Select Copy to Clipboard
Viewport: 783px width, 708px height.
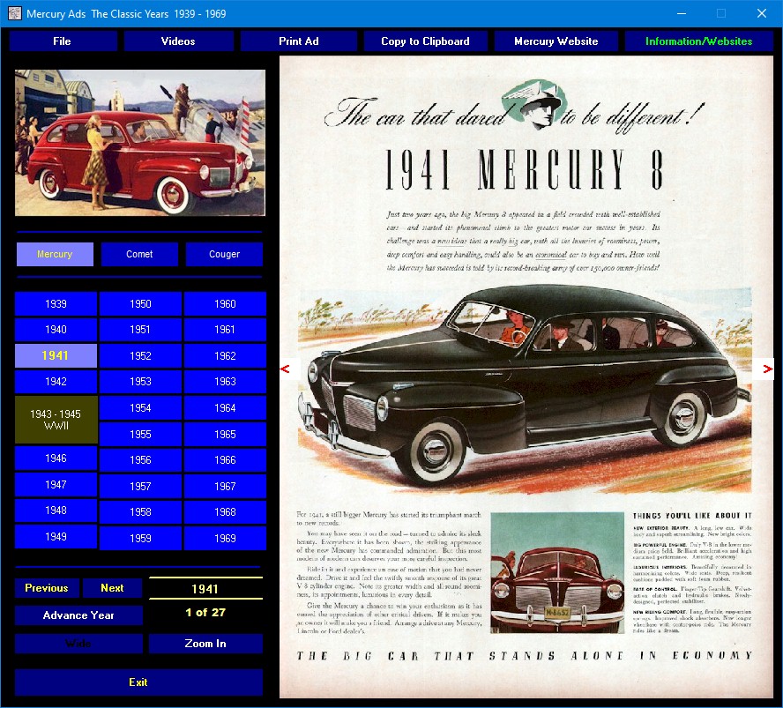425,41
